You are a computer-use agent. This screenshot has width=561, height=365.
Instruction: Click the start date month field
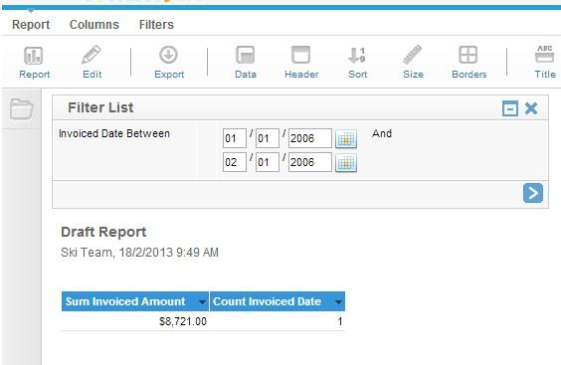268,138
